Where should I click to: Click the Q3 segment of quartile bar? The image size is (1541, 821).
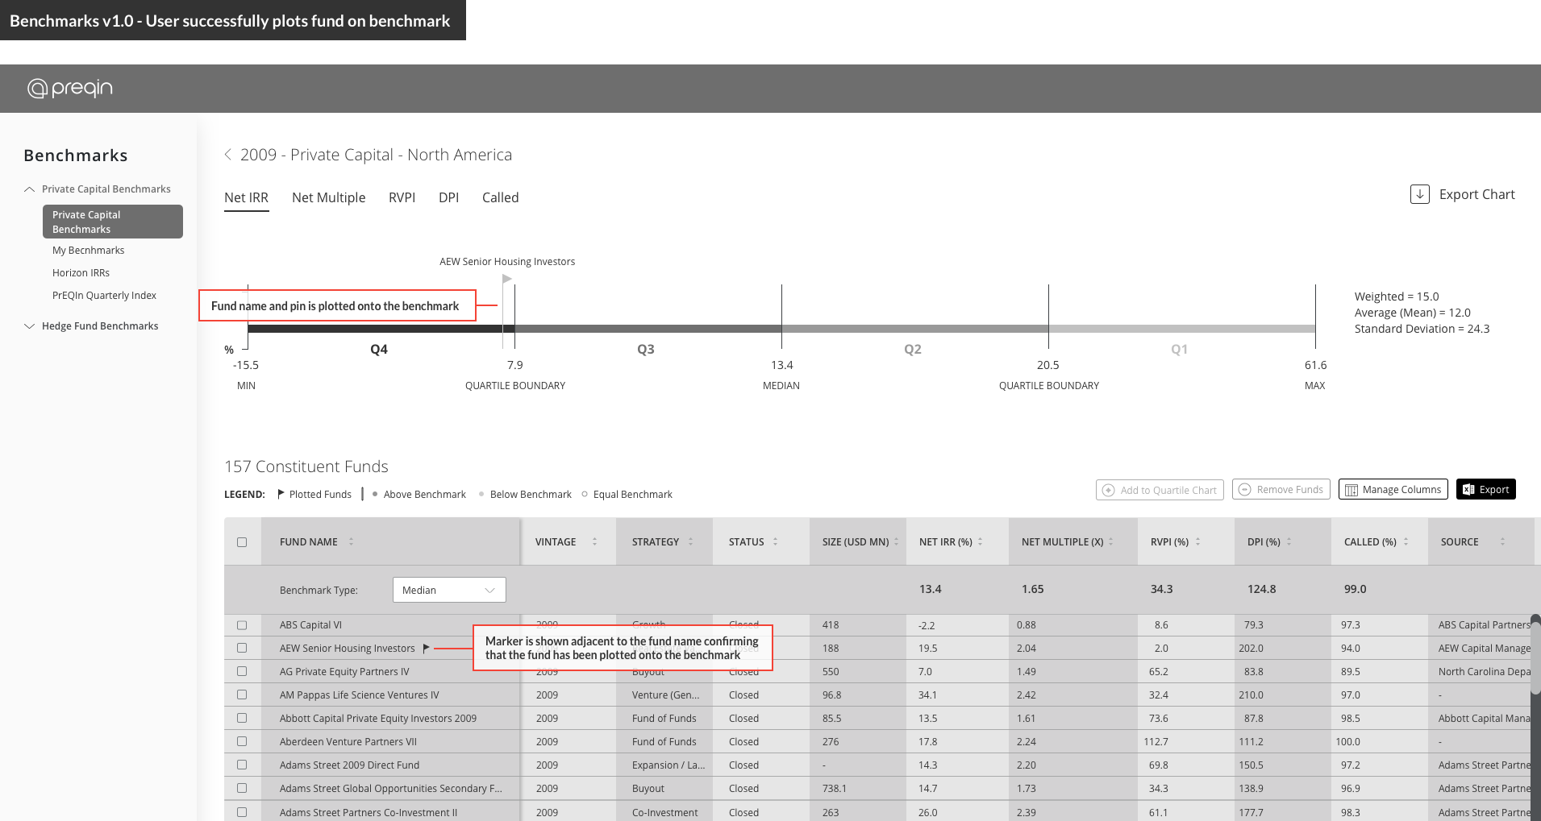coord(648,328)
